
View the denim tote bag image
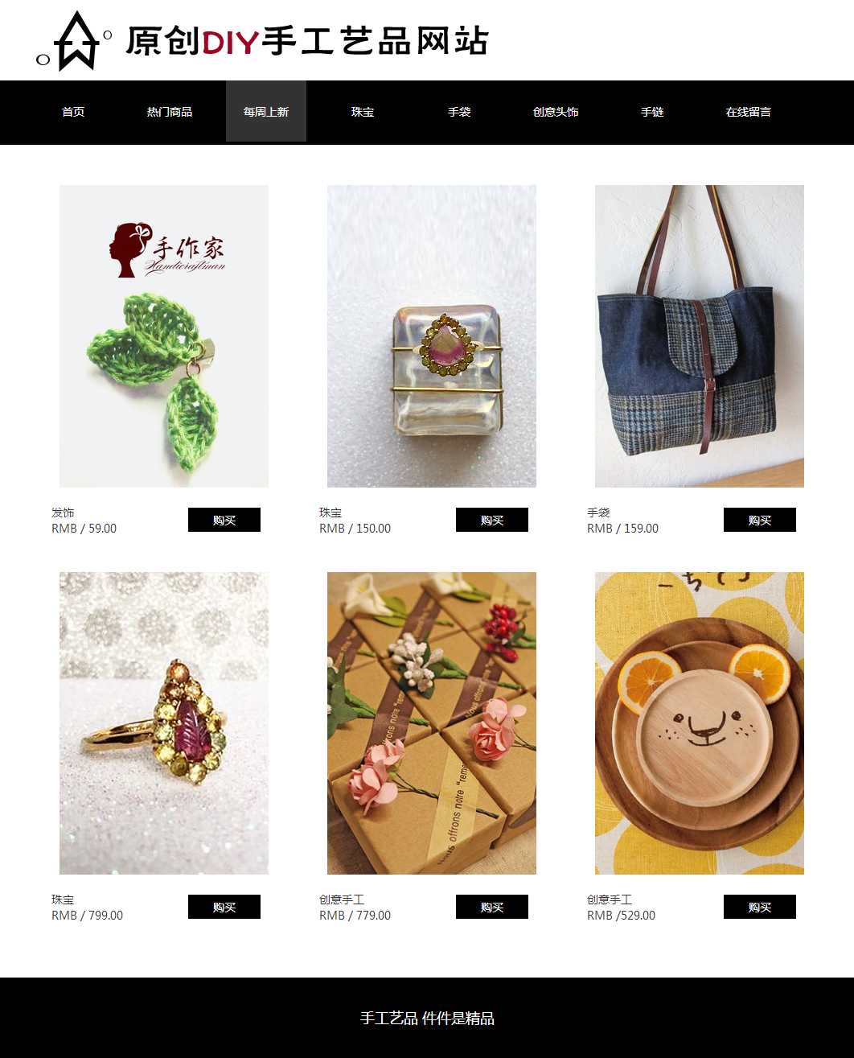coord(700,336)
